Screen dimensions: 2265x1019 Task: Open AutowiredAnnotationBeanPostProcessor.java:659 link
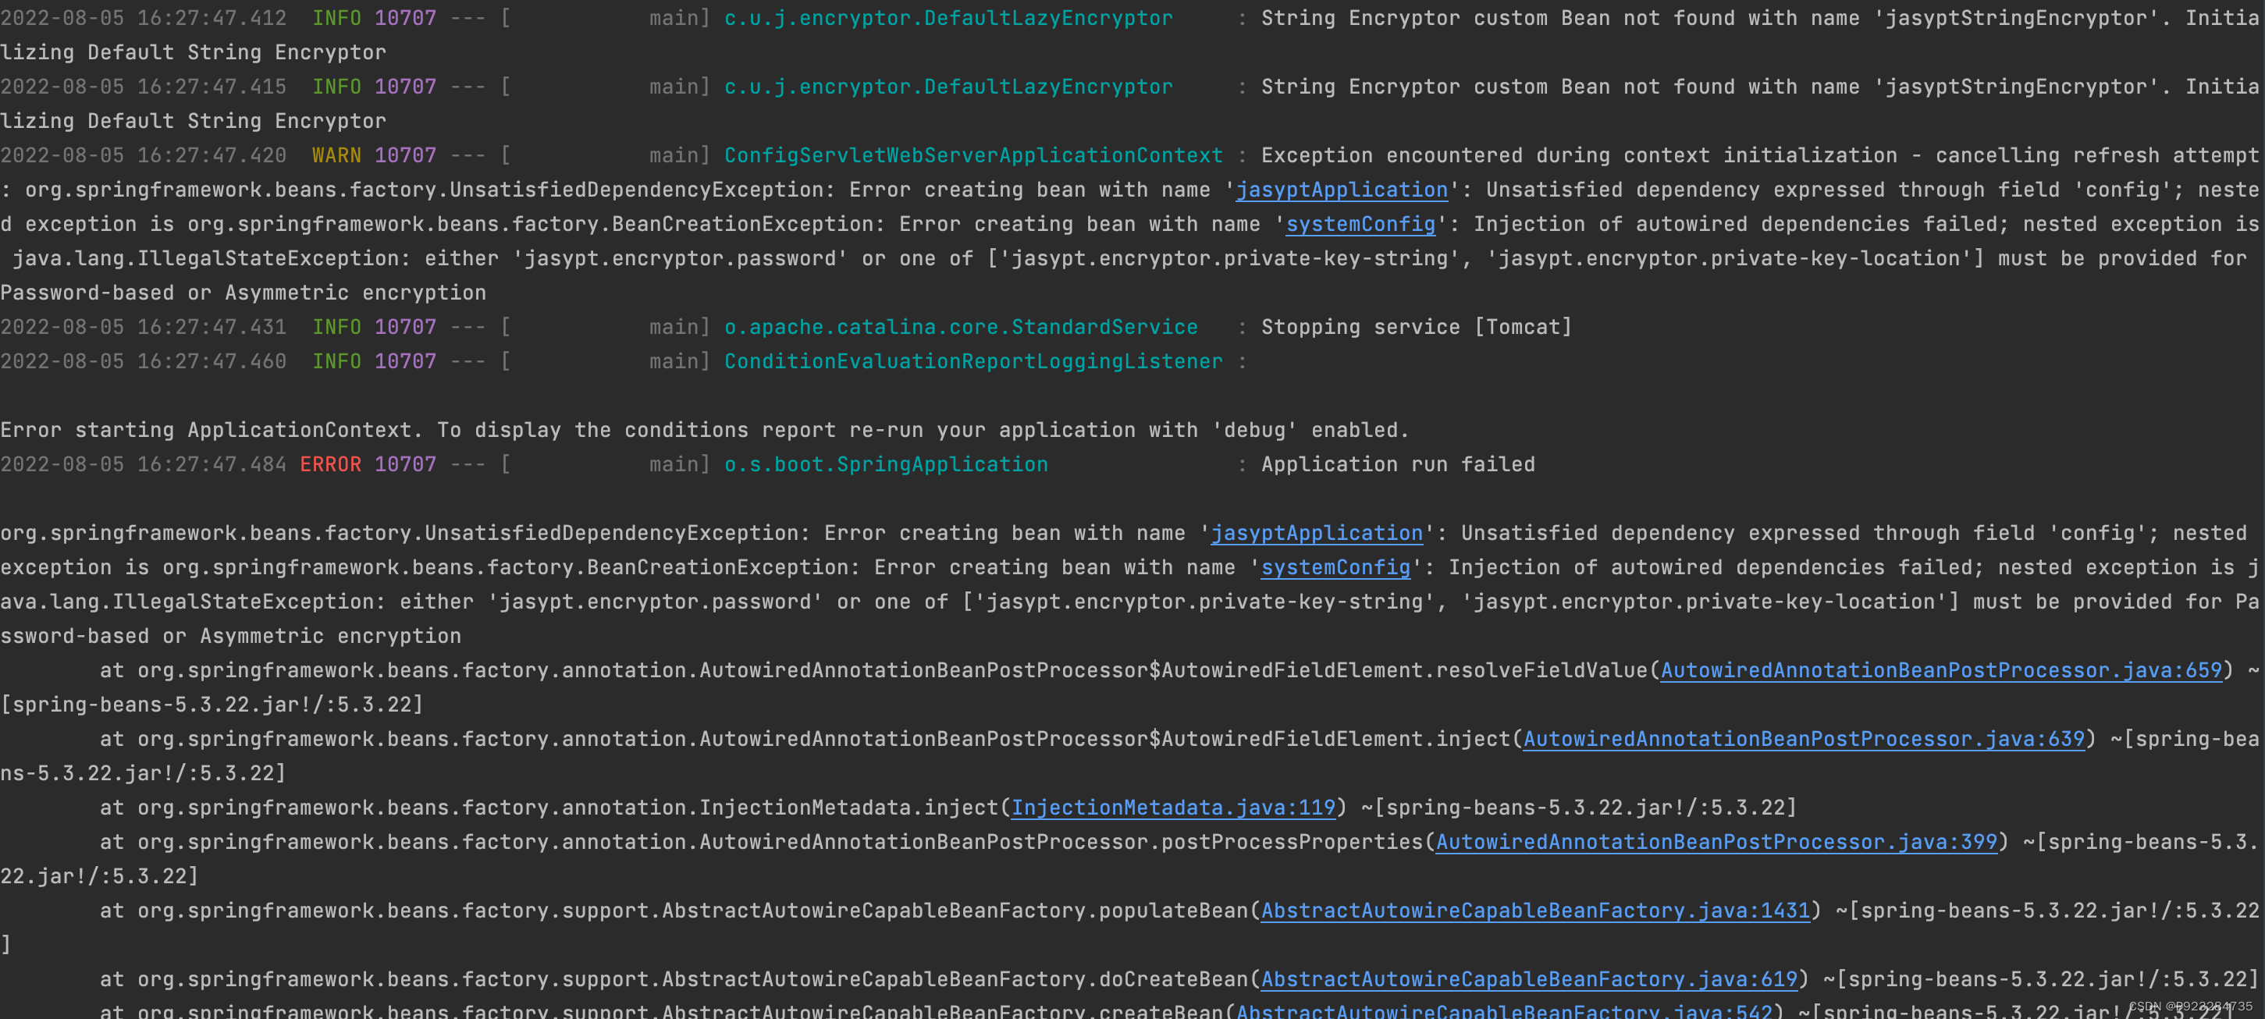tap(1941, 670)
